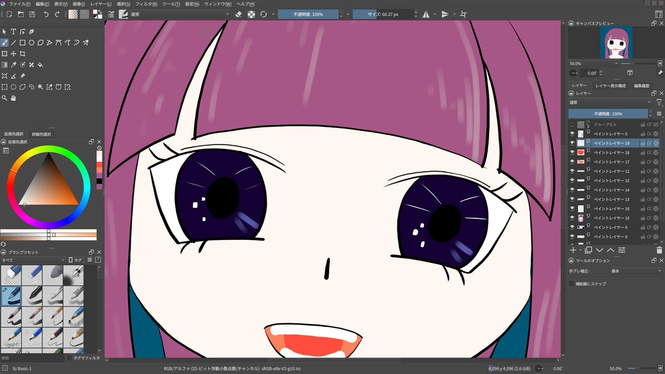Create a new document from toolbar
This screenshot has width=665, height=374.
click(9, 14)
